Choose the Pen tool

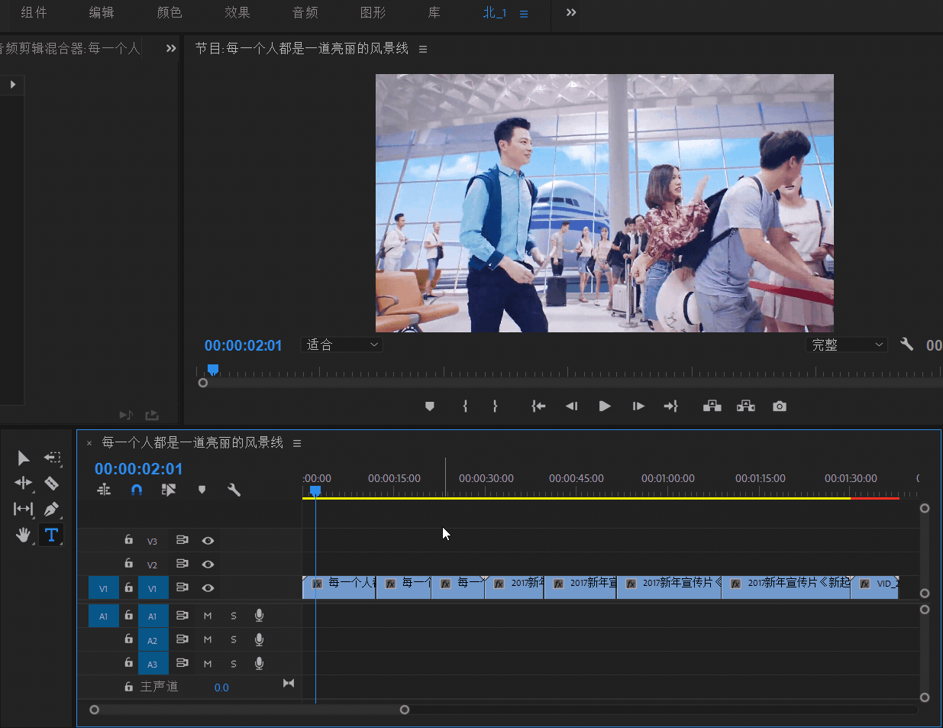[51, 509]
